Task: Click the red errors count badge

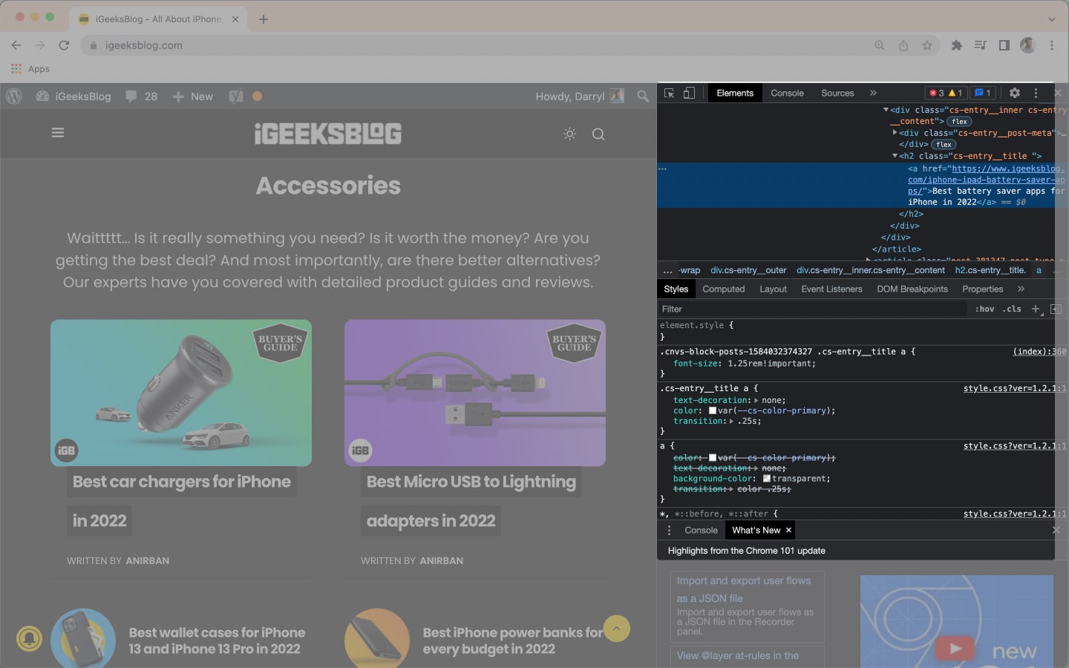Action: click(x=937, y=93)
